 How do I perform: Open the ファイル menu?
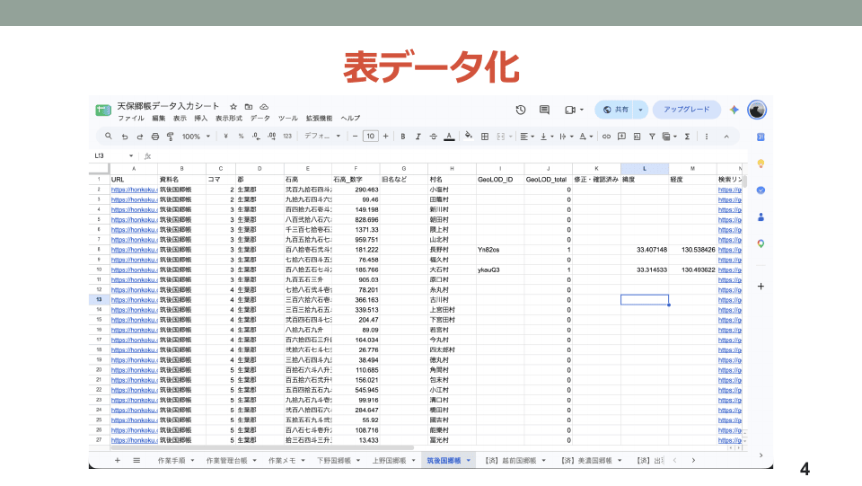pos(131,119)
